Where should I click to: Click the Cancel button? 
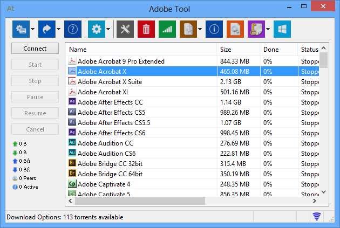[35, 129]
